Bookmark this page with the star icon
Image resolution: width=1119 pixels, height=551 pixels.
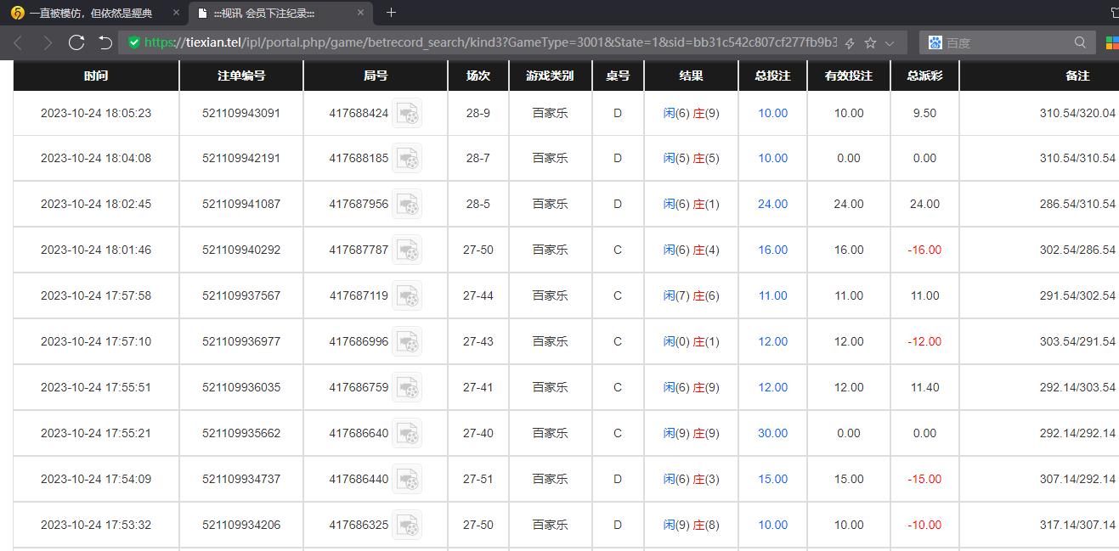[x=871, y=42]
